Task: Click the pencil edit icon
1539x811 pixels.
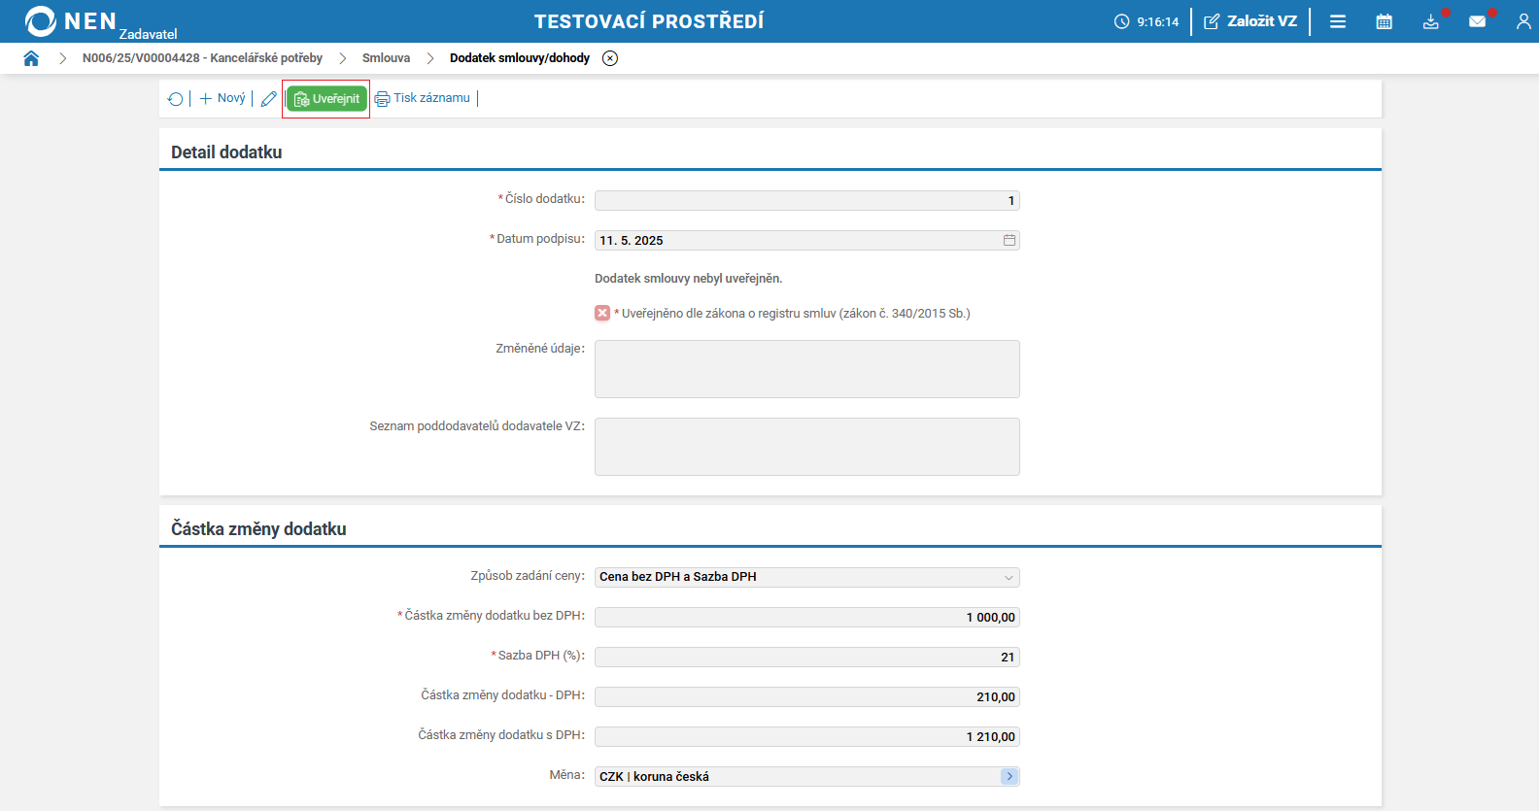Action: [x=269, y=99]
